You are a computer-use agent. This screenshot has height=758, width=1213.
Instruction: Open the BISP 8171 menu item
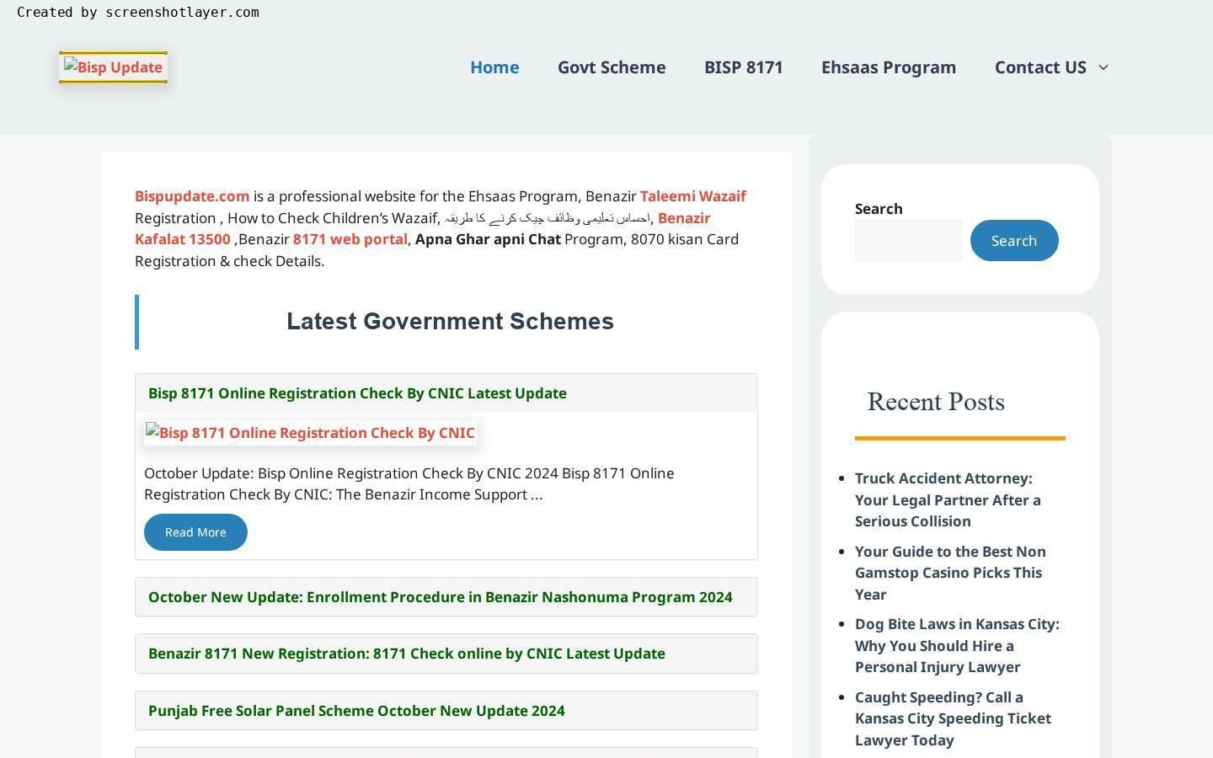[744, 67]
